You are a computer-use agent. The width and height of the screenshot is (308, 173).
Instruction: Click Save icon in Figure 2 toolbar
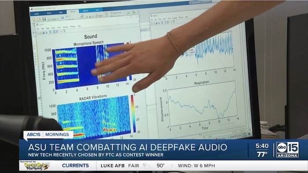(156, 23)
